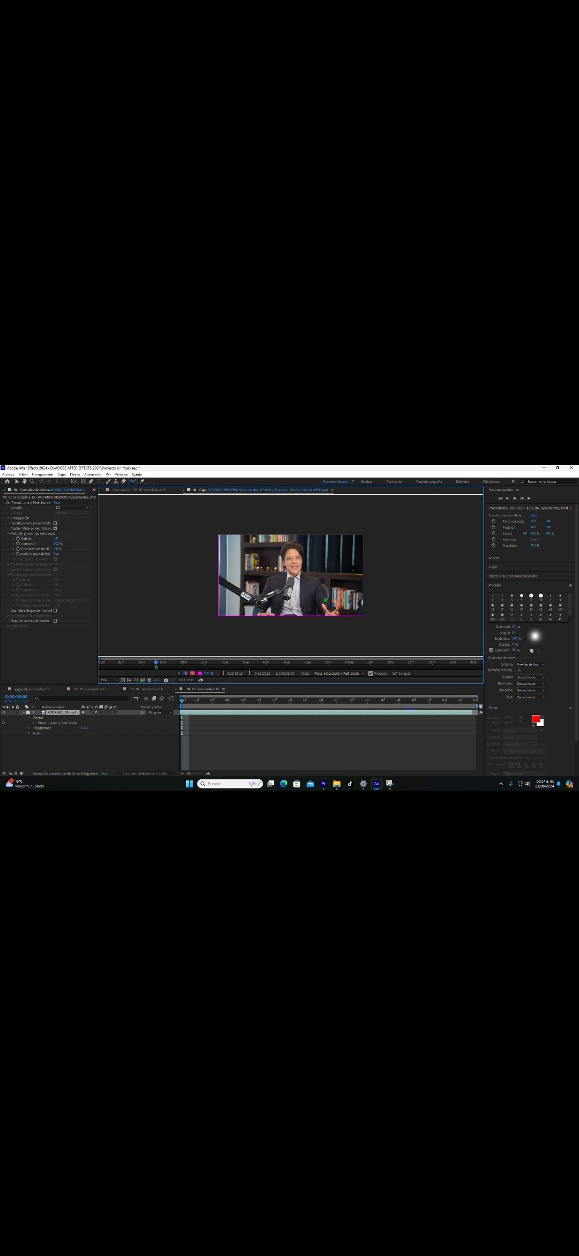Switch to the VC NC vinculado a 13 tab
The image size is (579, 1256).
tap(90, 689)
